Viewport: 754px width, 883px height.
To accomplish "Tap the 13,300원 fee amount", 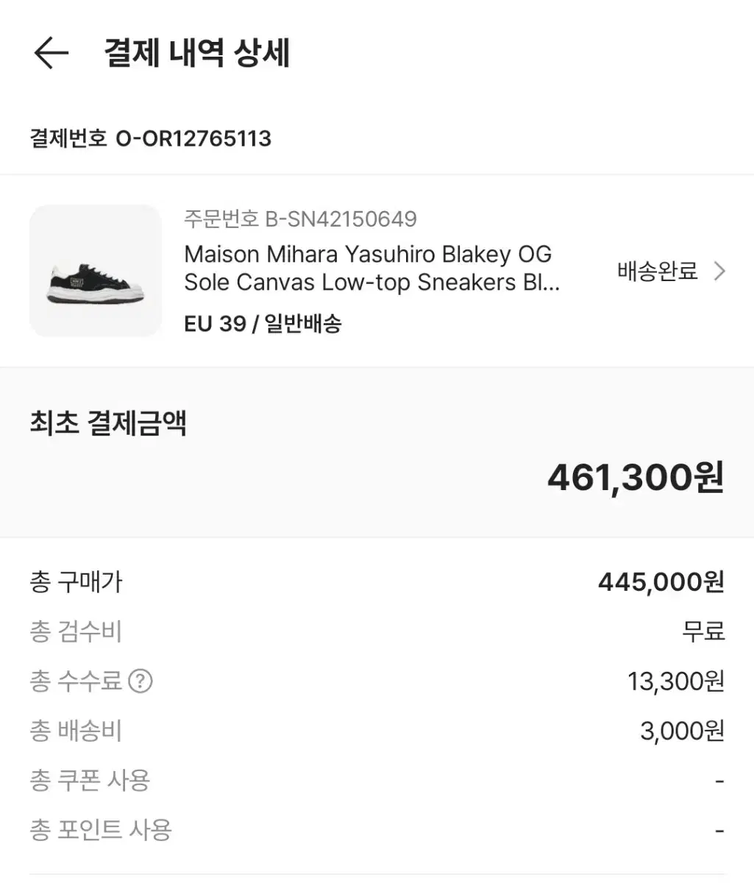I will point(675,681).
